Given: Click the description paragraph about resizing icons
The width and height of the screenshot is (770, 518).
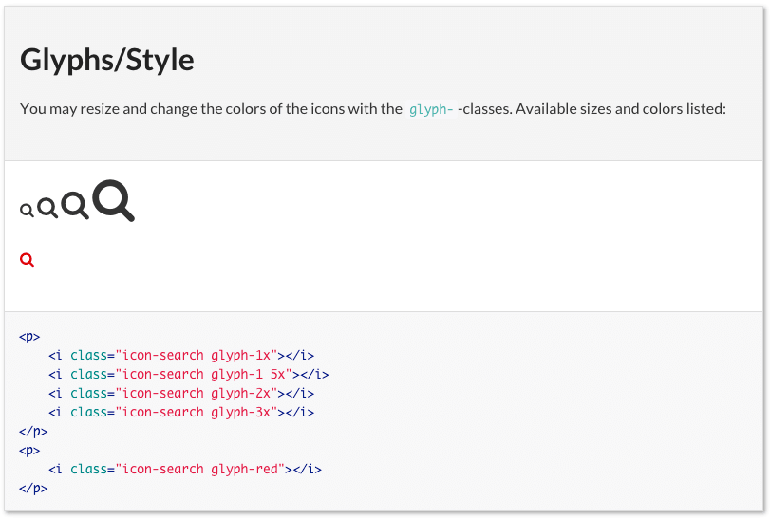Looking at the screenshot, I should (373, 109).
